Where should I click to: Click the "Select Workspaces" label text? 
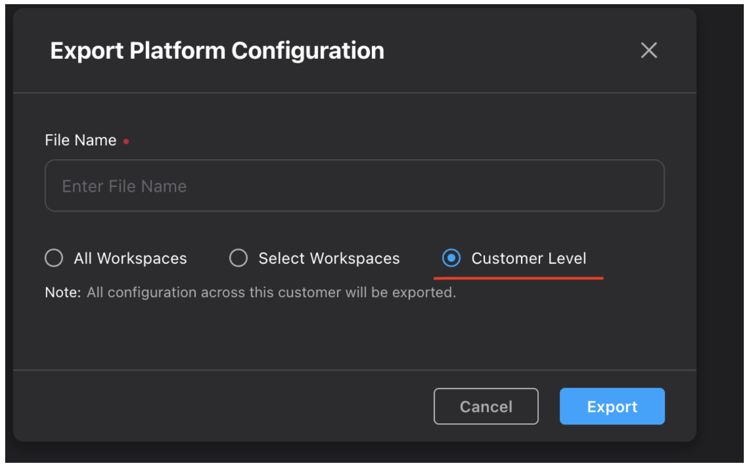[x=329, y=258]
